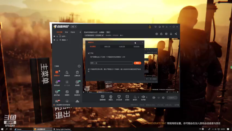The width and height of the screenshot is (232, 131).
Task: Enable or disable the 开启 checkbox
Action: click(x=89, y=53)
